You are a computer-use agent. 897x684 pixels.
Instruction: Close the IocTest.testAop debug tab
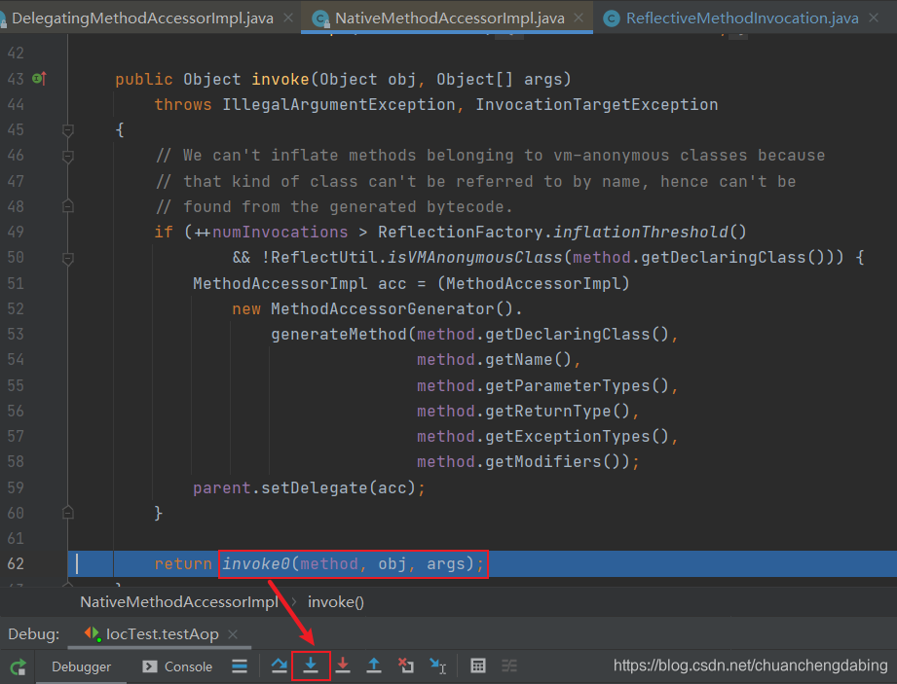pos(232,634)
